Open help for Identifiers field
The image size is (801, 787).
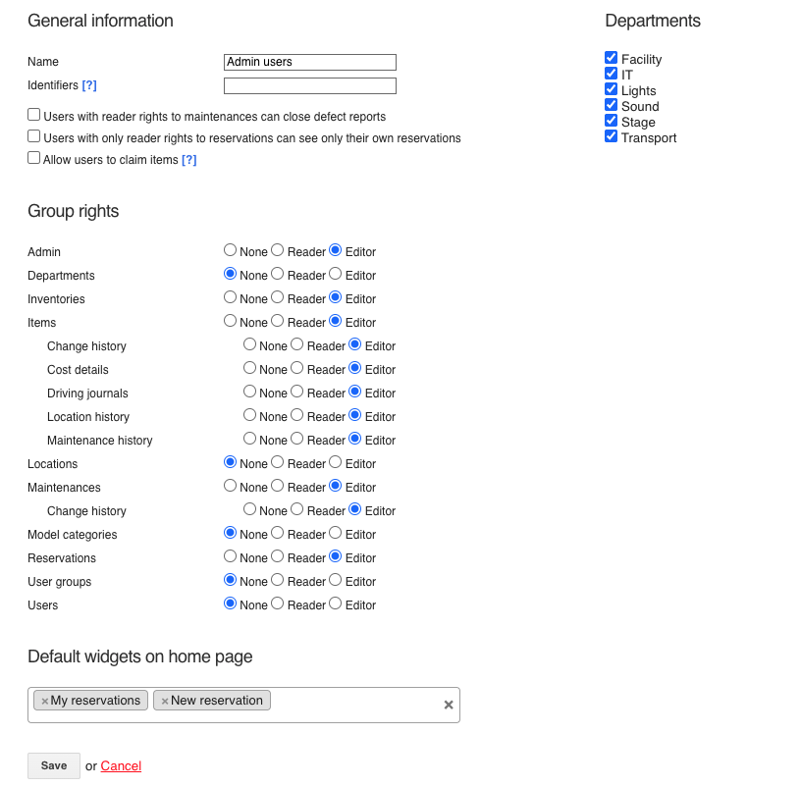(89, 84)
